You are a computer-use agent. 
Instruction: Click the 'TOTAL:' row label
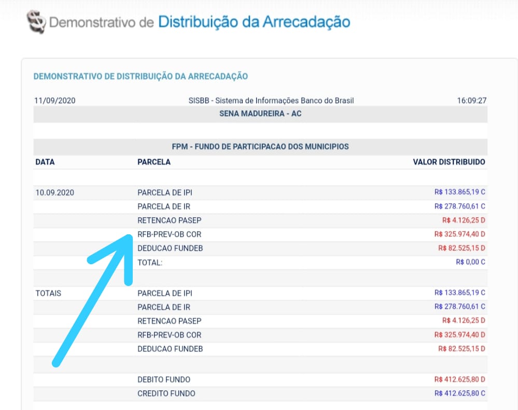coord(150,262)
